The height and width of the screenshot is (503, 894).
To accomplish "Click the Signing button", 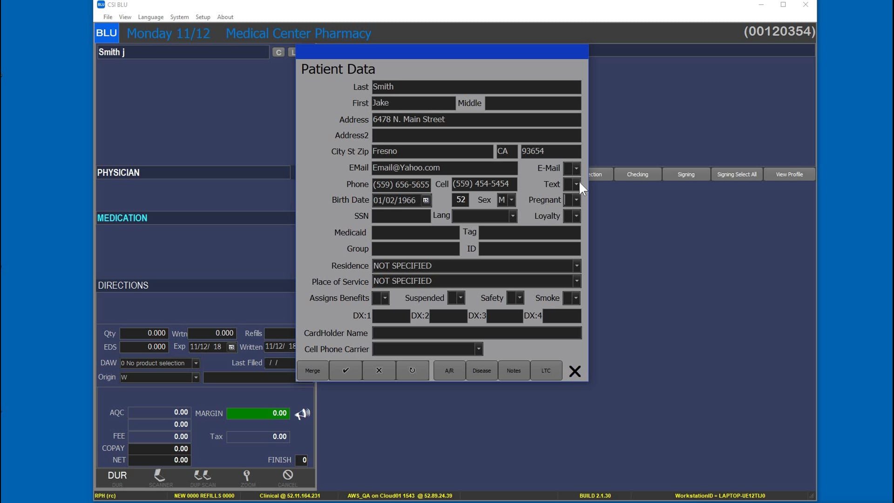I will [x=686, y=174].
